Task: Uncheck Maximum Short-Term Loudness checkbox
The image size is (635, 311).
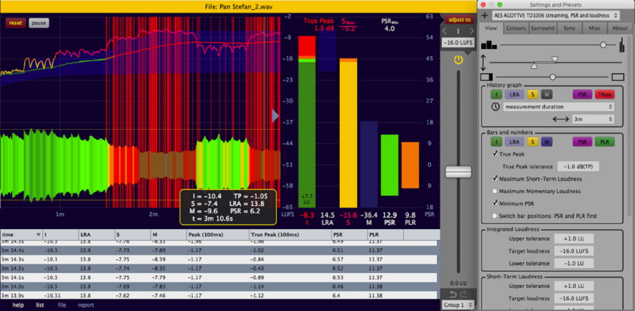Action: 495,178
